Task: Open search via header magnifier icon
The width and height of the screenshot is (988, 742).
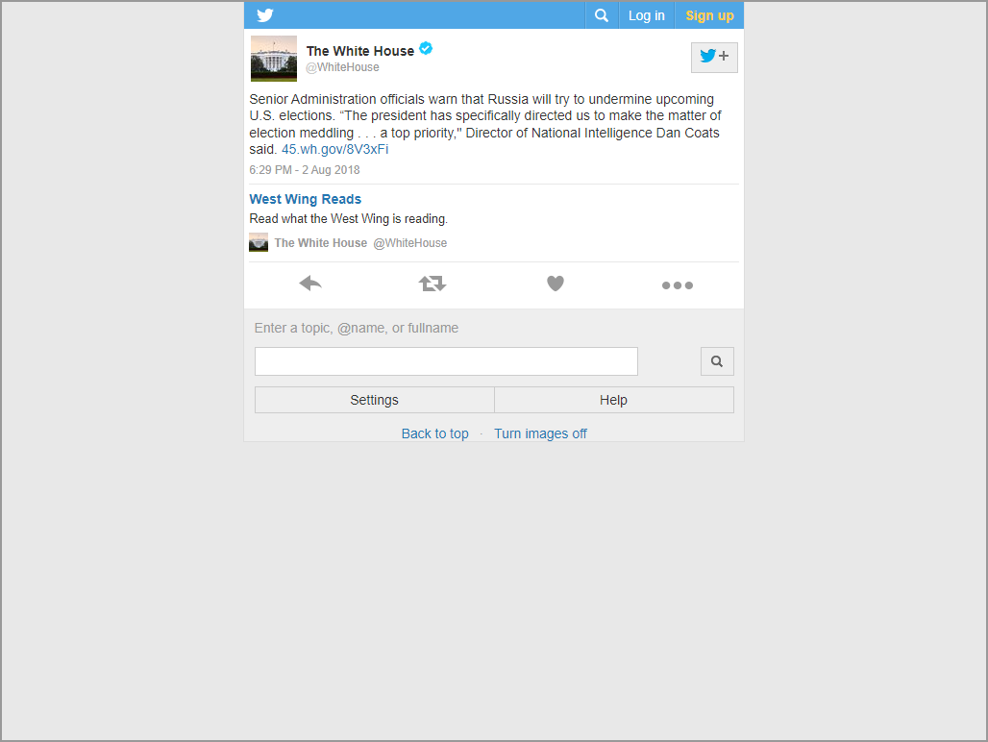Action: [x=602, y=15]
